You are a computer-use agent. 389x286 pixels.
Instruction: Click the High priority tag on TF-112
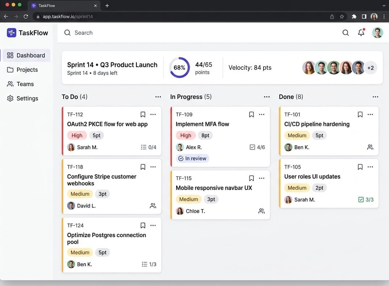[x=77, y=136]
